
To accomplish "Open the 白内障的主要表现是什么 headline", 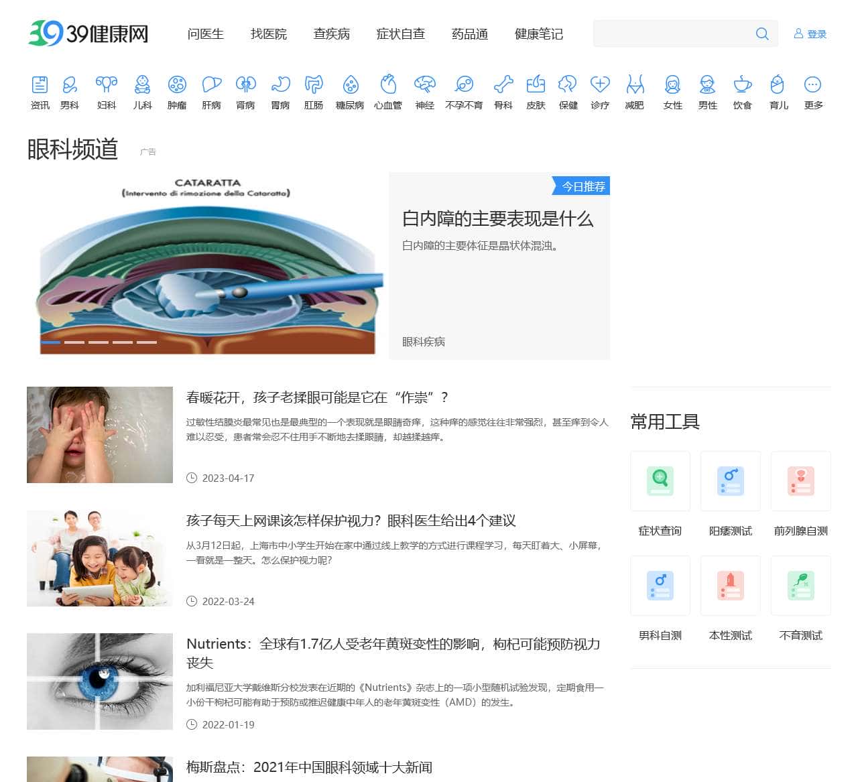I will click(497, 219).
